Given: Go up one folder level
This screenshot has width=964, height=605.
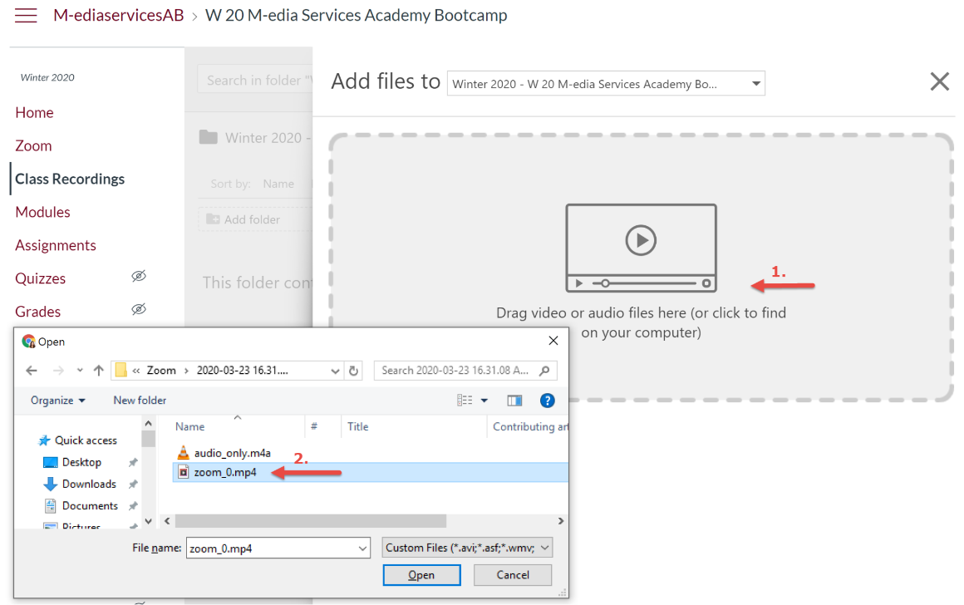Looking at the screenshot, I should 98,371.
